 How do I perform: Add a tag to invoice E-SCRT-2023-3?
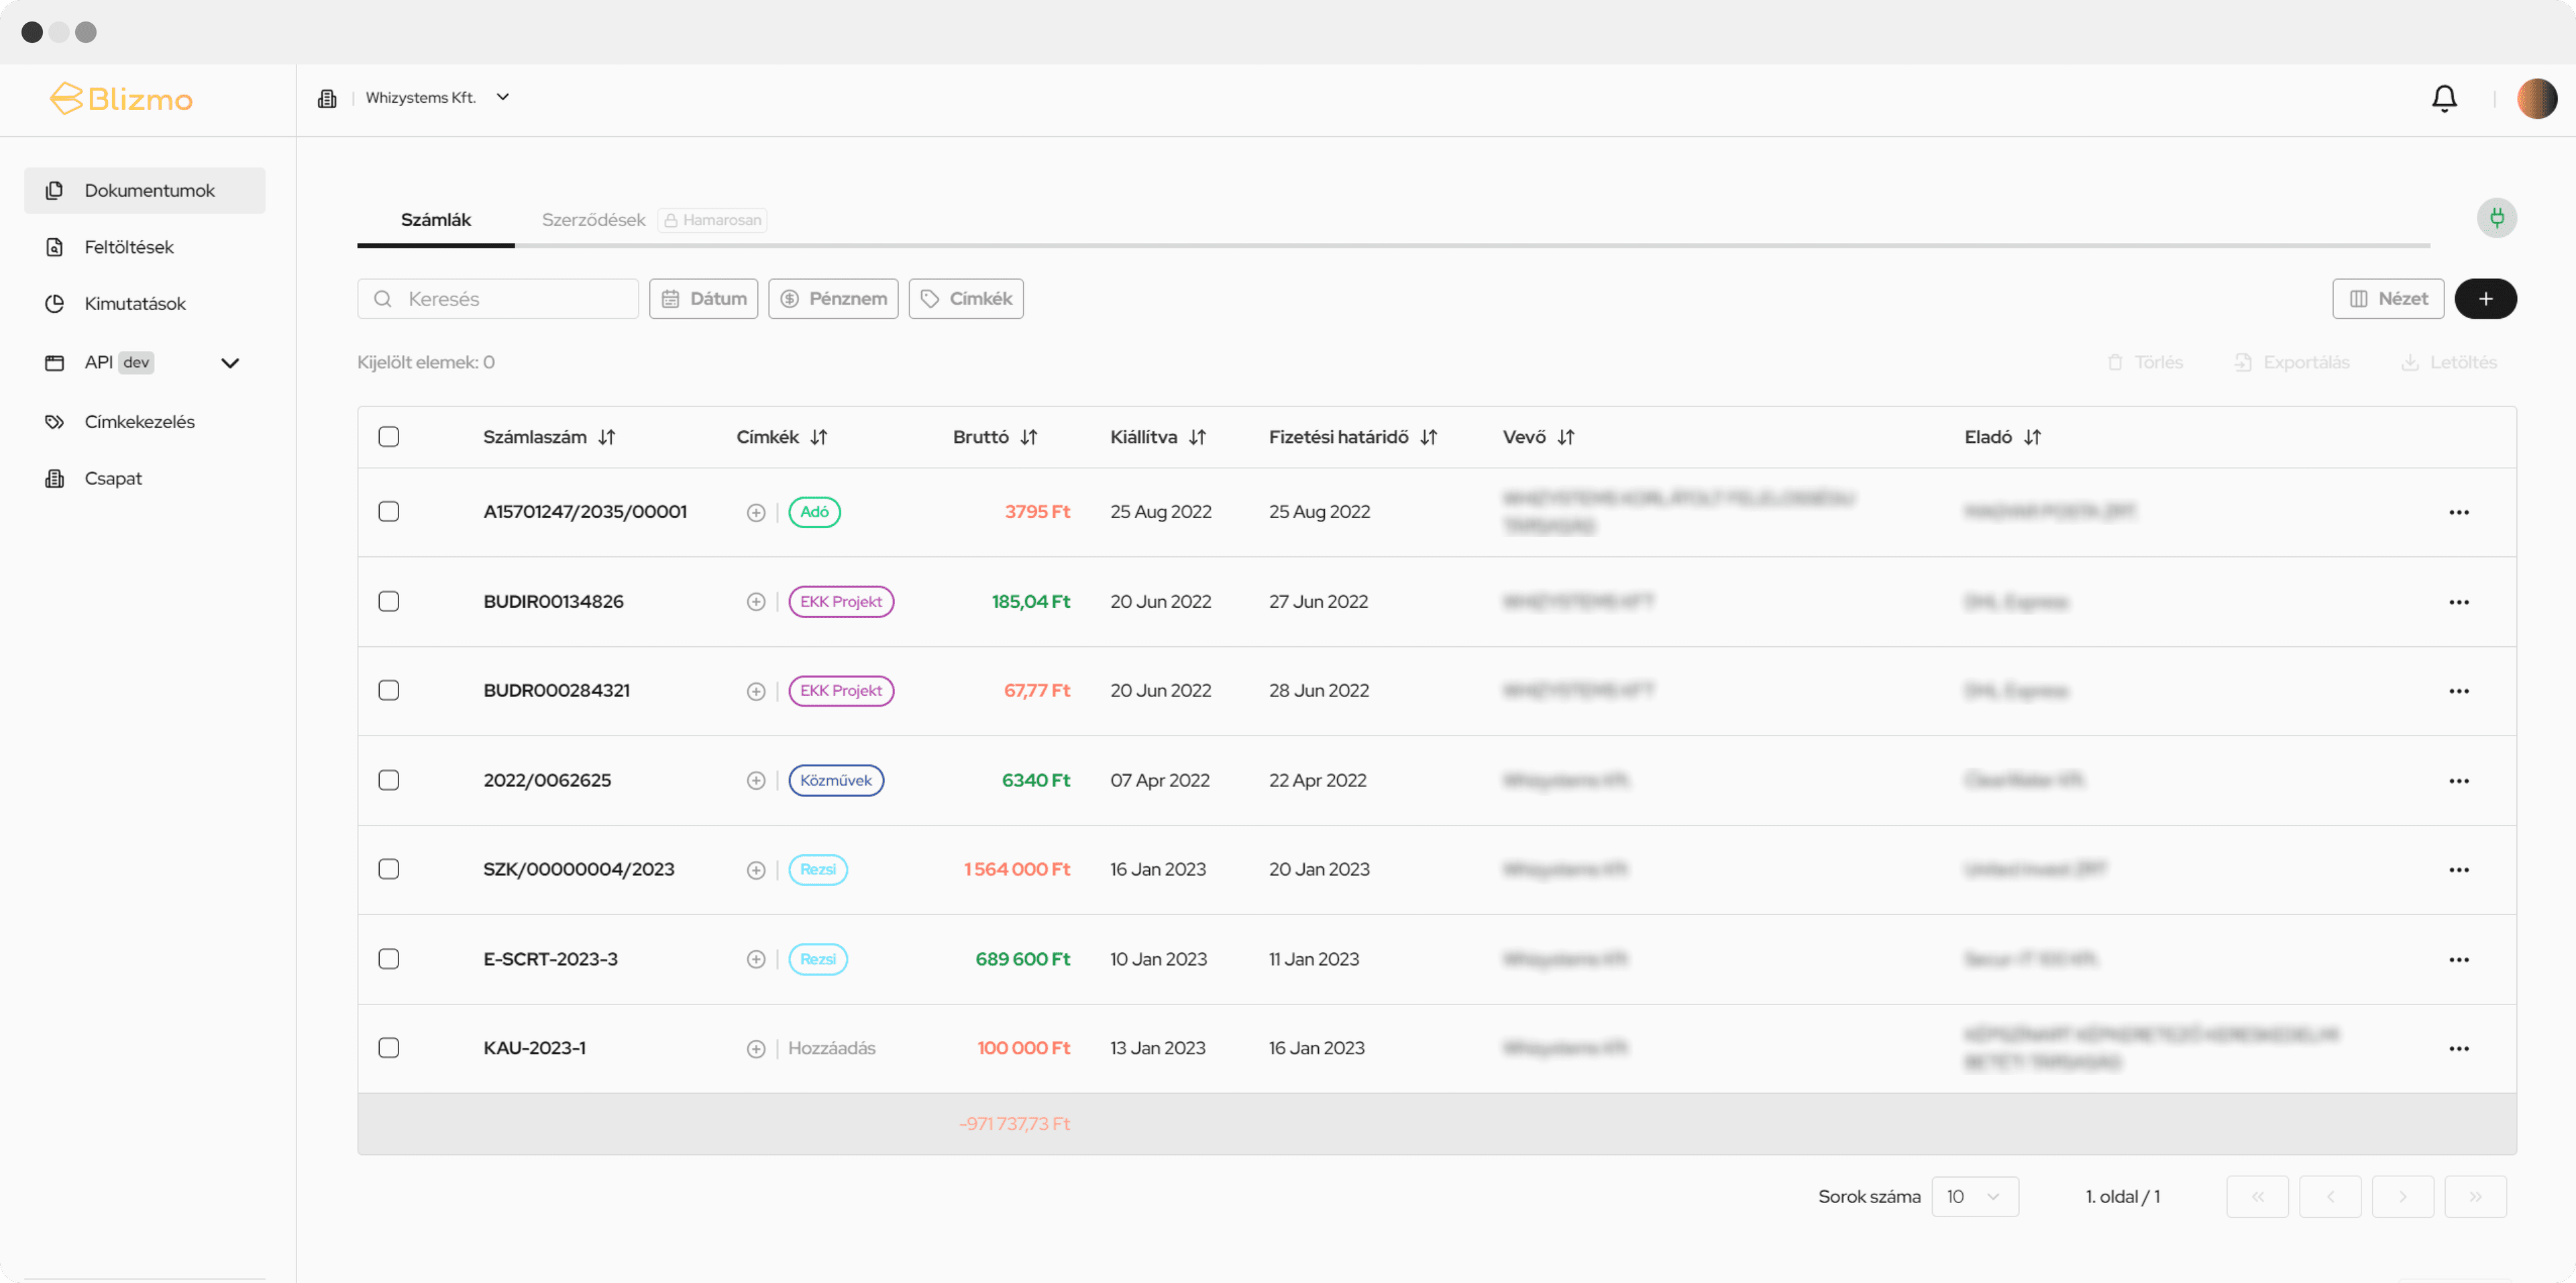(x=756, y=959)
